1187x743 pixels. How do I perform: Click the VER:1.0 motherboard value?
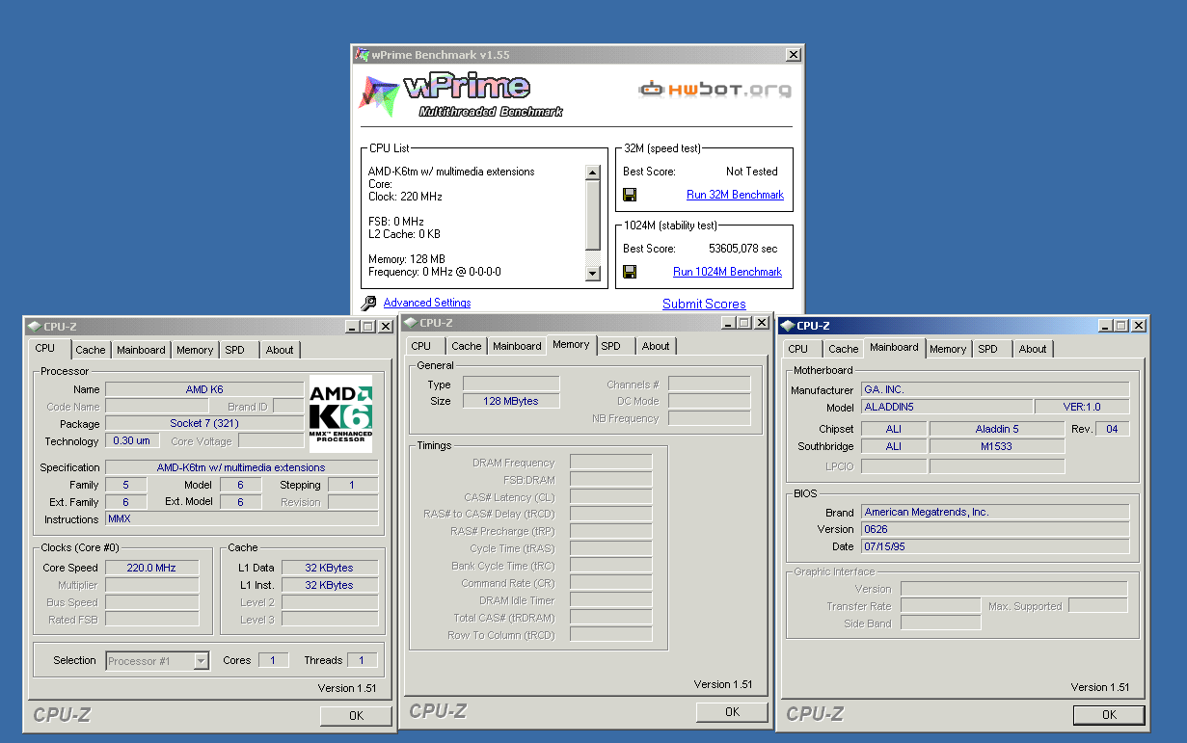1082,407
